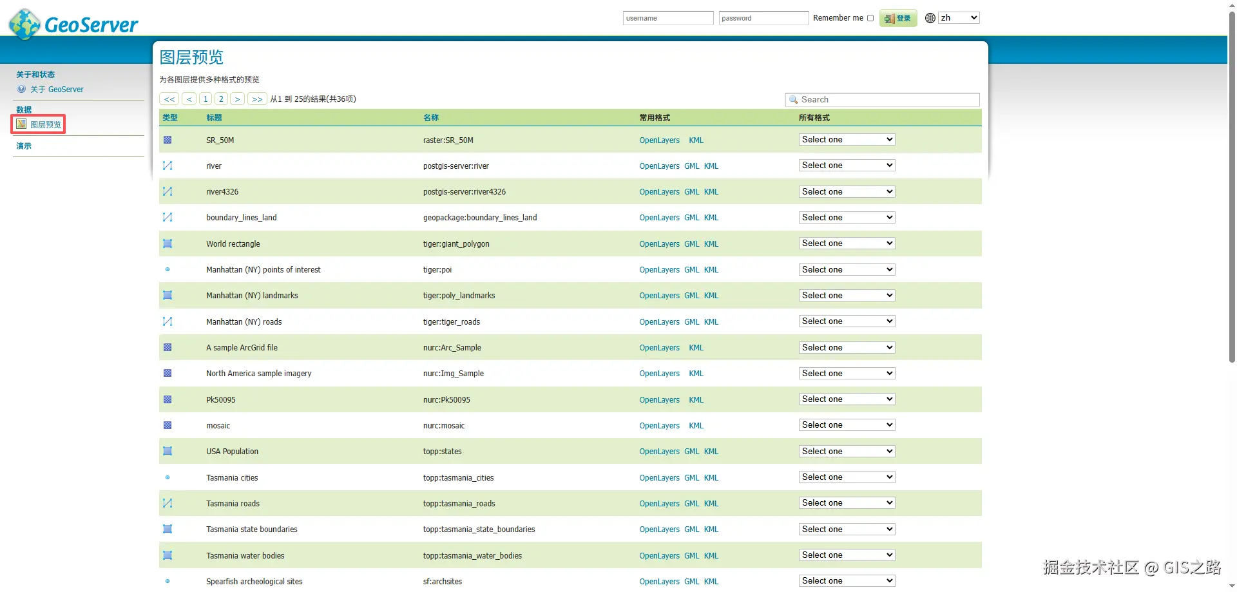The width and height of the screenshot is (1237, 592).
Task: Click the 登录 login button
Action: (898, 18)
